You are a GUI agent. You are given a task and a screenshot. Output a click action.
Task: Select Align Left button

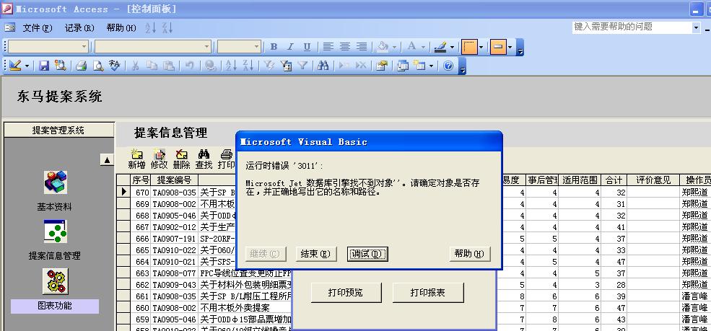pyautogui.click(x=328, y=47)
